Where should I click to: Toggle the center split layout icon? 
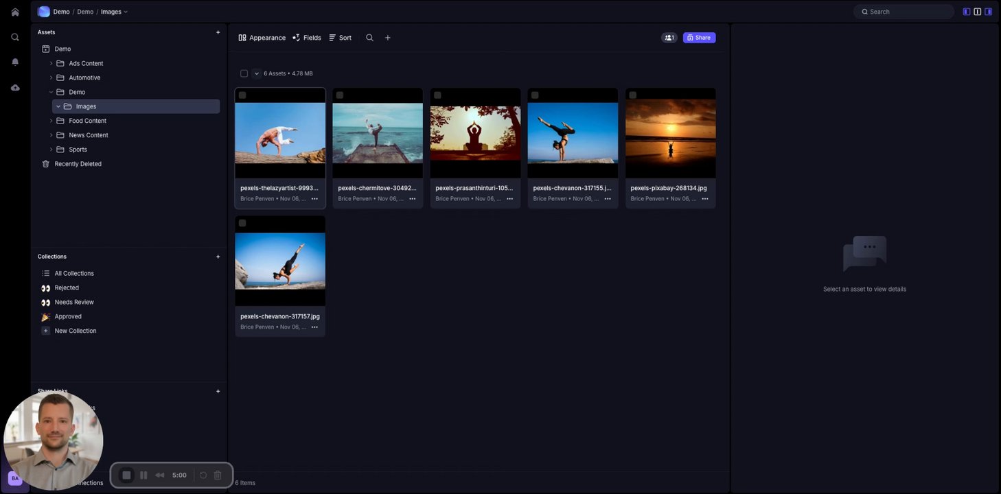pos(978,12)
